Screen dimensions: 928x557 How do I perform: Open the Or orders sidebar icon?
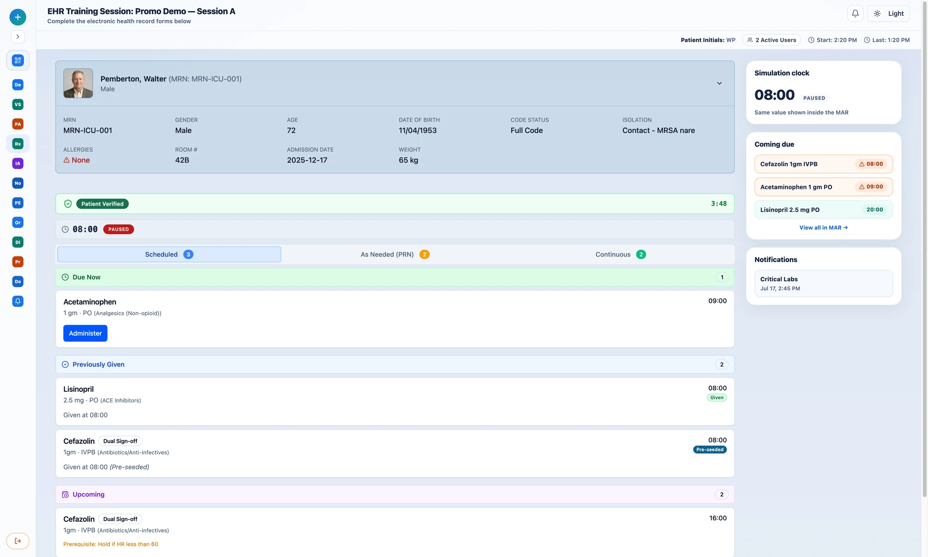18,222
